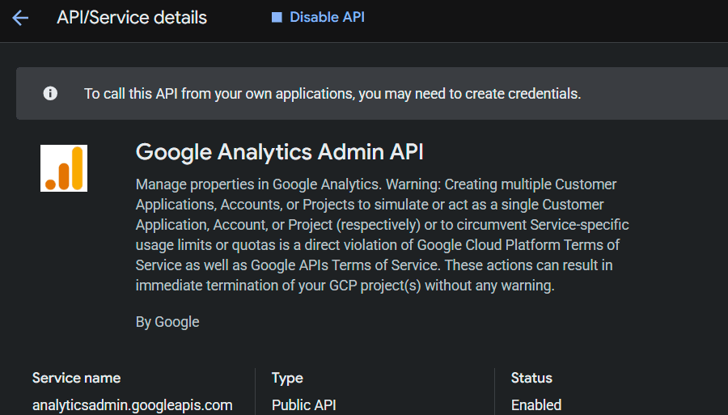Screen dimensions: 728x415
Task: Select the 'API/Service details' page title
Action: coord(132,18)
